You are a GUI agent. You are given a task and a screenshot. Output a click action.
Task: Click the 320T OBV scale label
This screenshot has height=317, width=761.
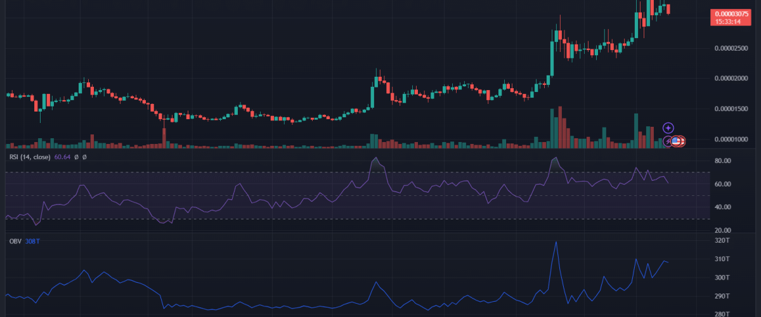(722, 241)
